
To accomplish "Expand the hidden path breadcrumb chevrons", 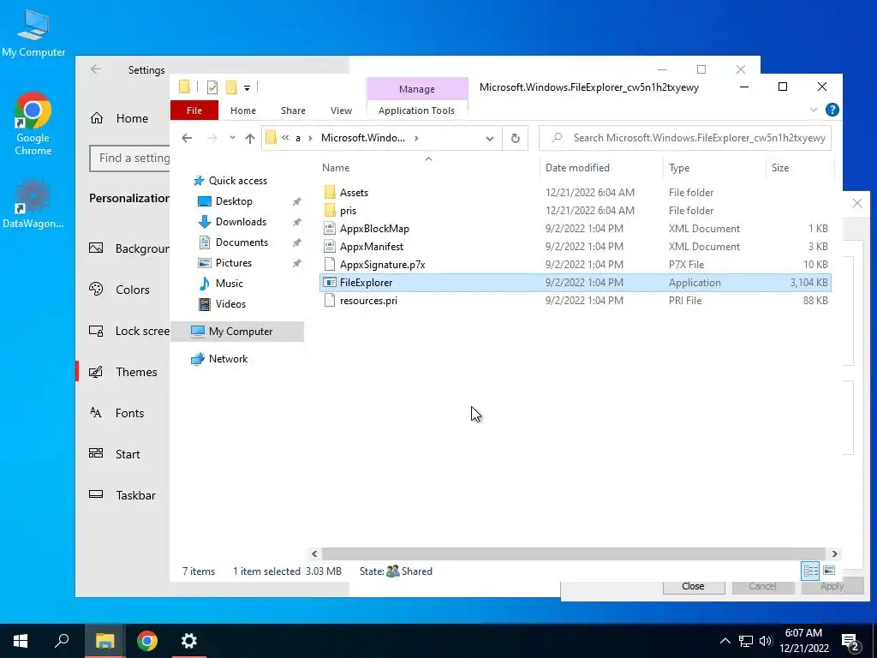I will [x=285, y=138].
